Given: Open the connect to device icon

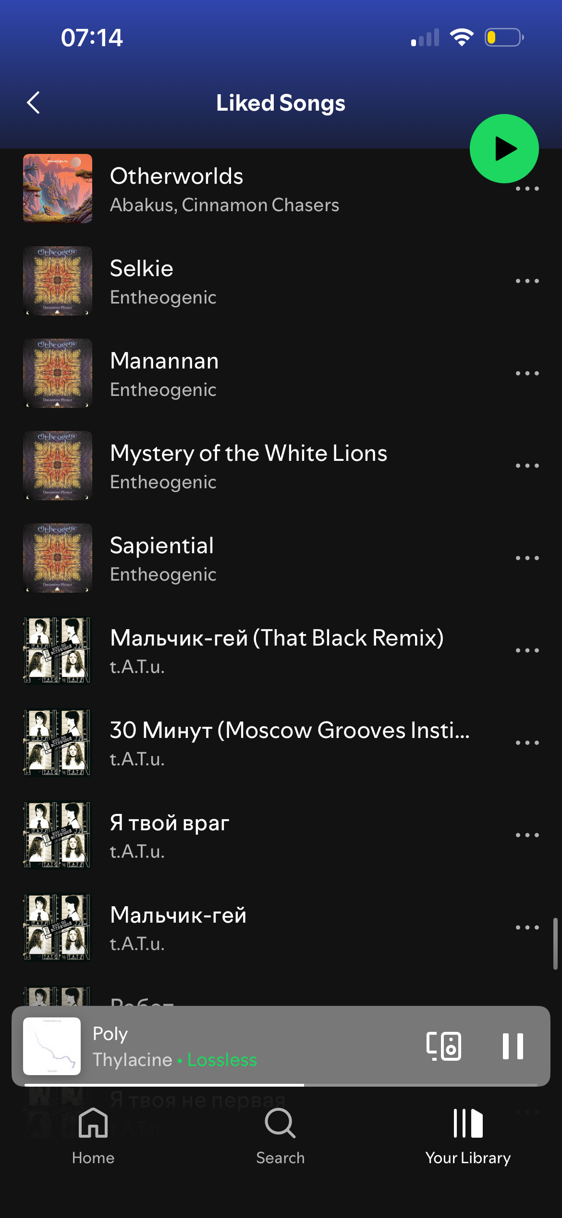Looking at the screenshot, I should (x=444, y=1046).
